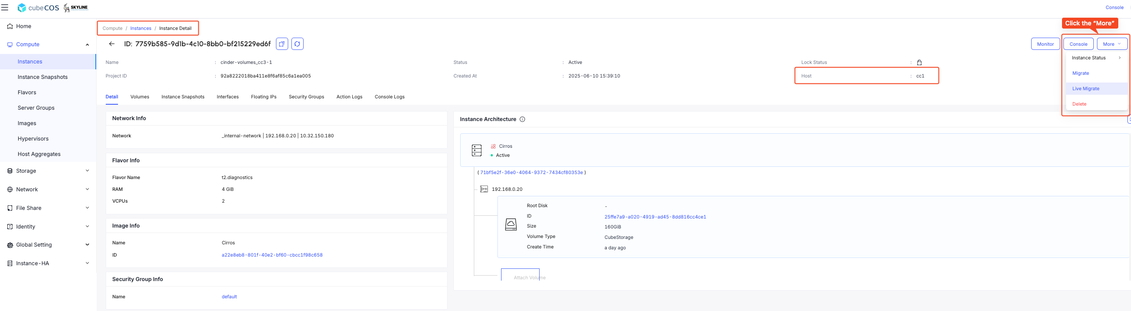Click the back arrow beside instance ID

click(x=112, y=44)
